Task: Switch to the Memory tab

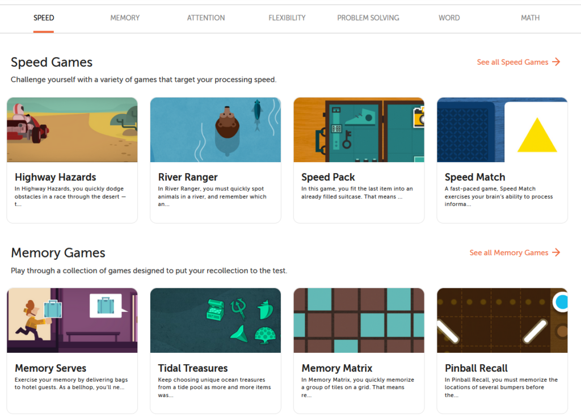Action: [125, 18]
